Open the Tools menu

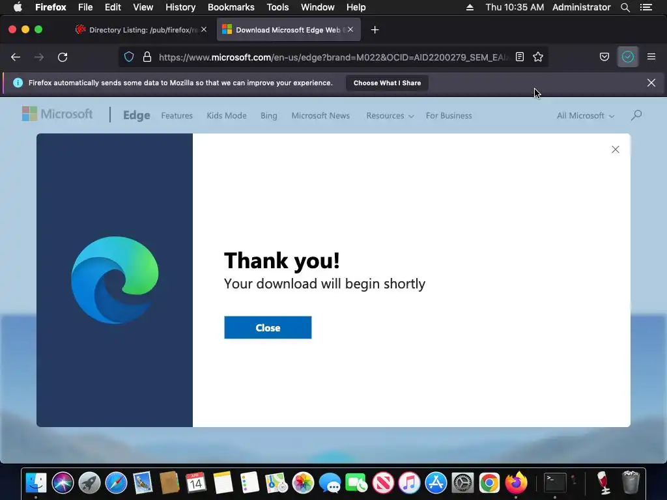click(277, 7)
